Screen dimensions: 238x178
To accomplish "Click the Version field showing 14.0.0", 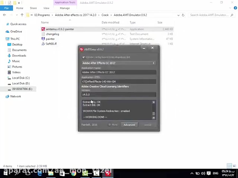I will tap(119, 95).
